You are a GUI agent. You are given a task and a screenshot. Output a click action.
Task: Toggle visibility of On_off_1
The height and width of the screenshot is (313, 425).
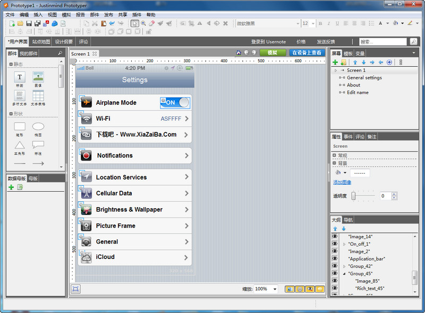[x=335, y=244]
